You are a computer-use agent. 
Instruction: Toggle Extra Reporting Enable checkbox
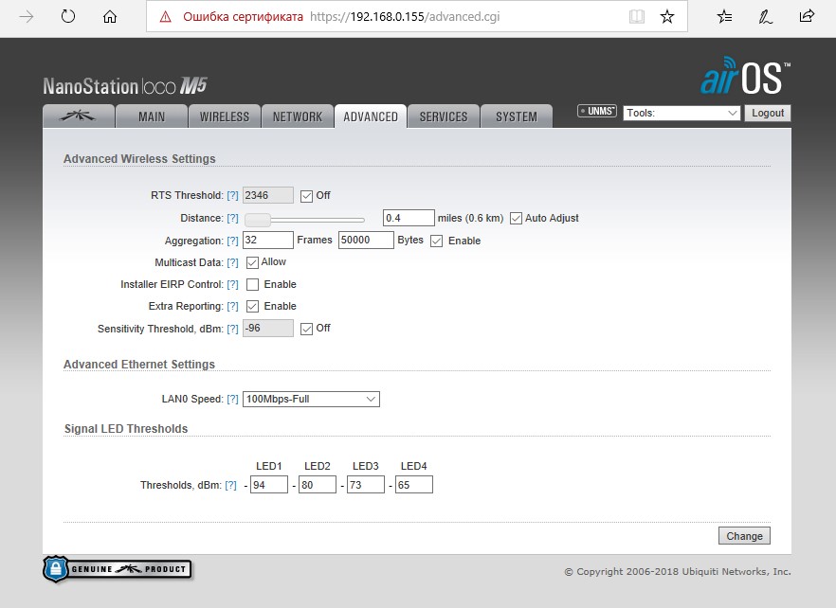253,307
